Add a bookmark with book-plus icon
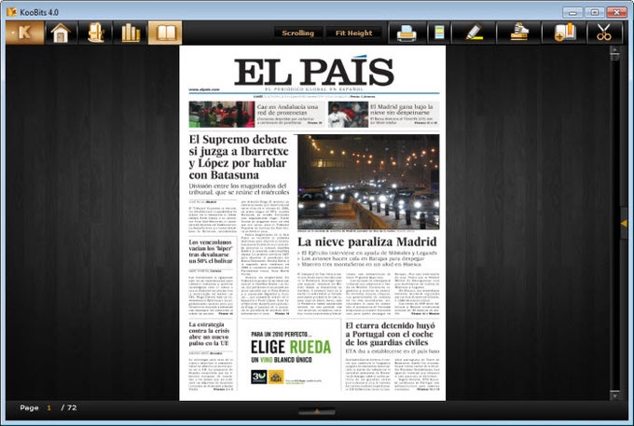The image size is (634, 426). [x=565, y=33]
